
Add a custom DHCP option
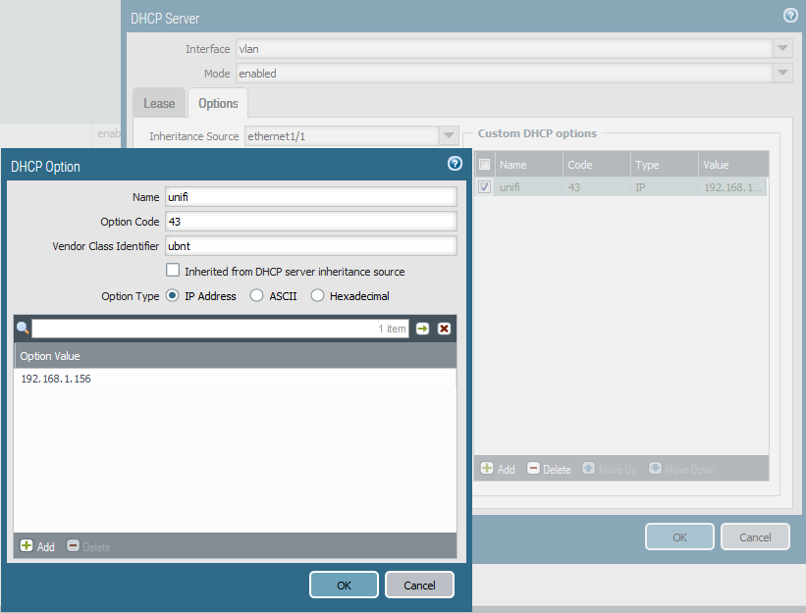[498, 469]
